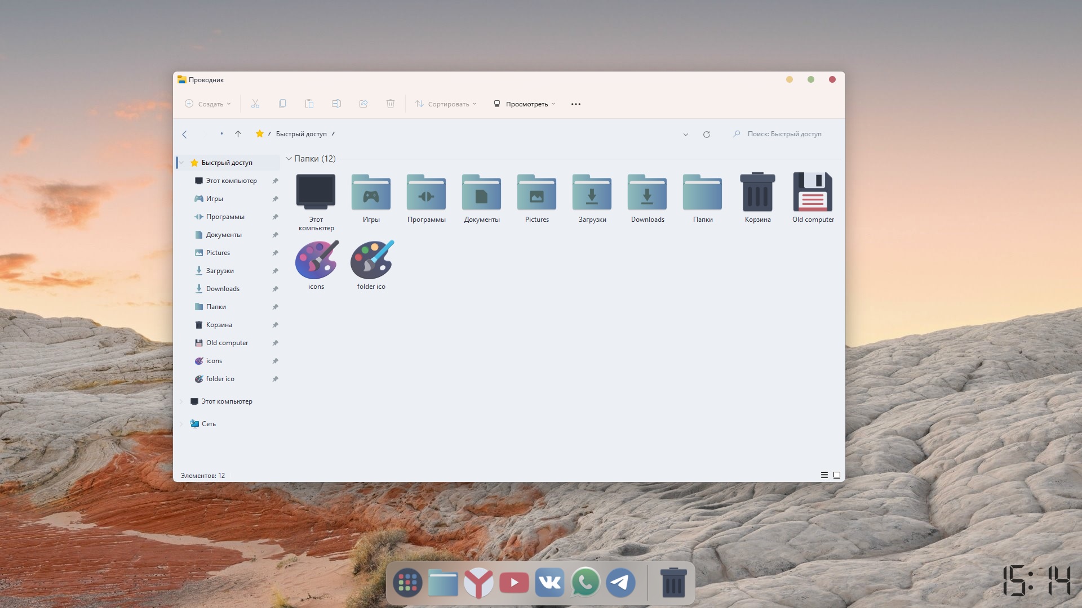Collapse the Папки (12) group

point(289,159)
